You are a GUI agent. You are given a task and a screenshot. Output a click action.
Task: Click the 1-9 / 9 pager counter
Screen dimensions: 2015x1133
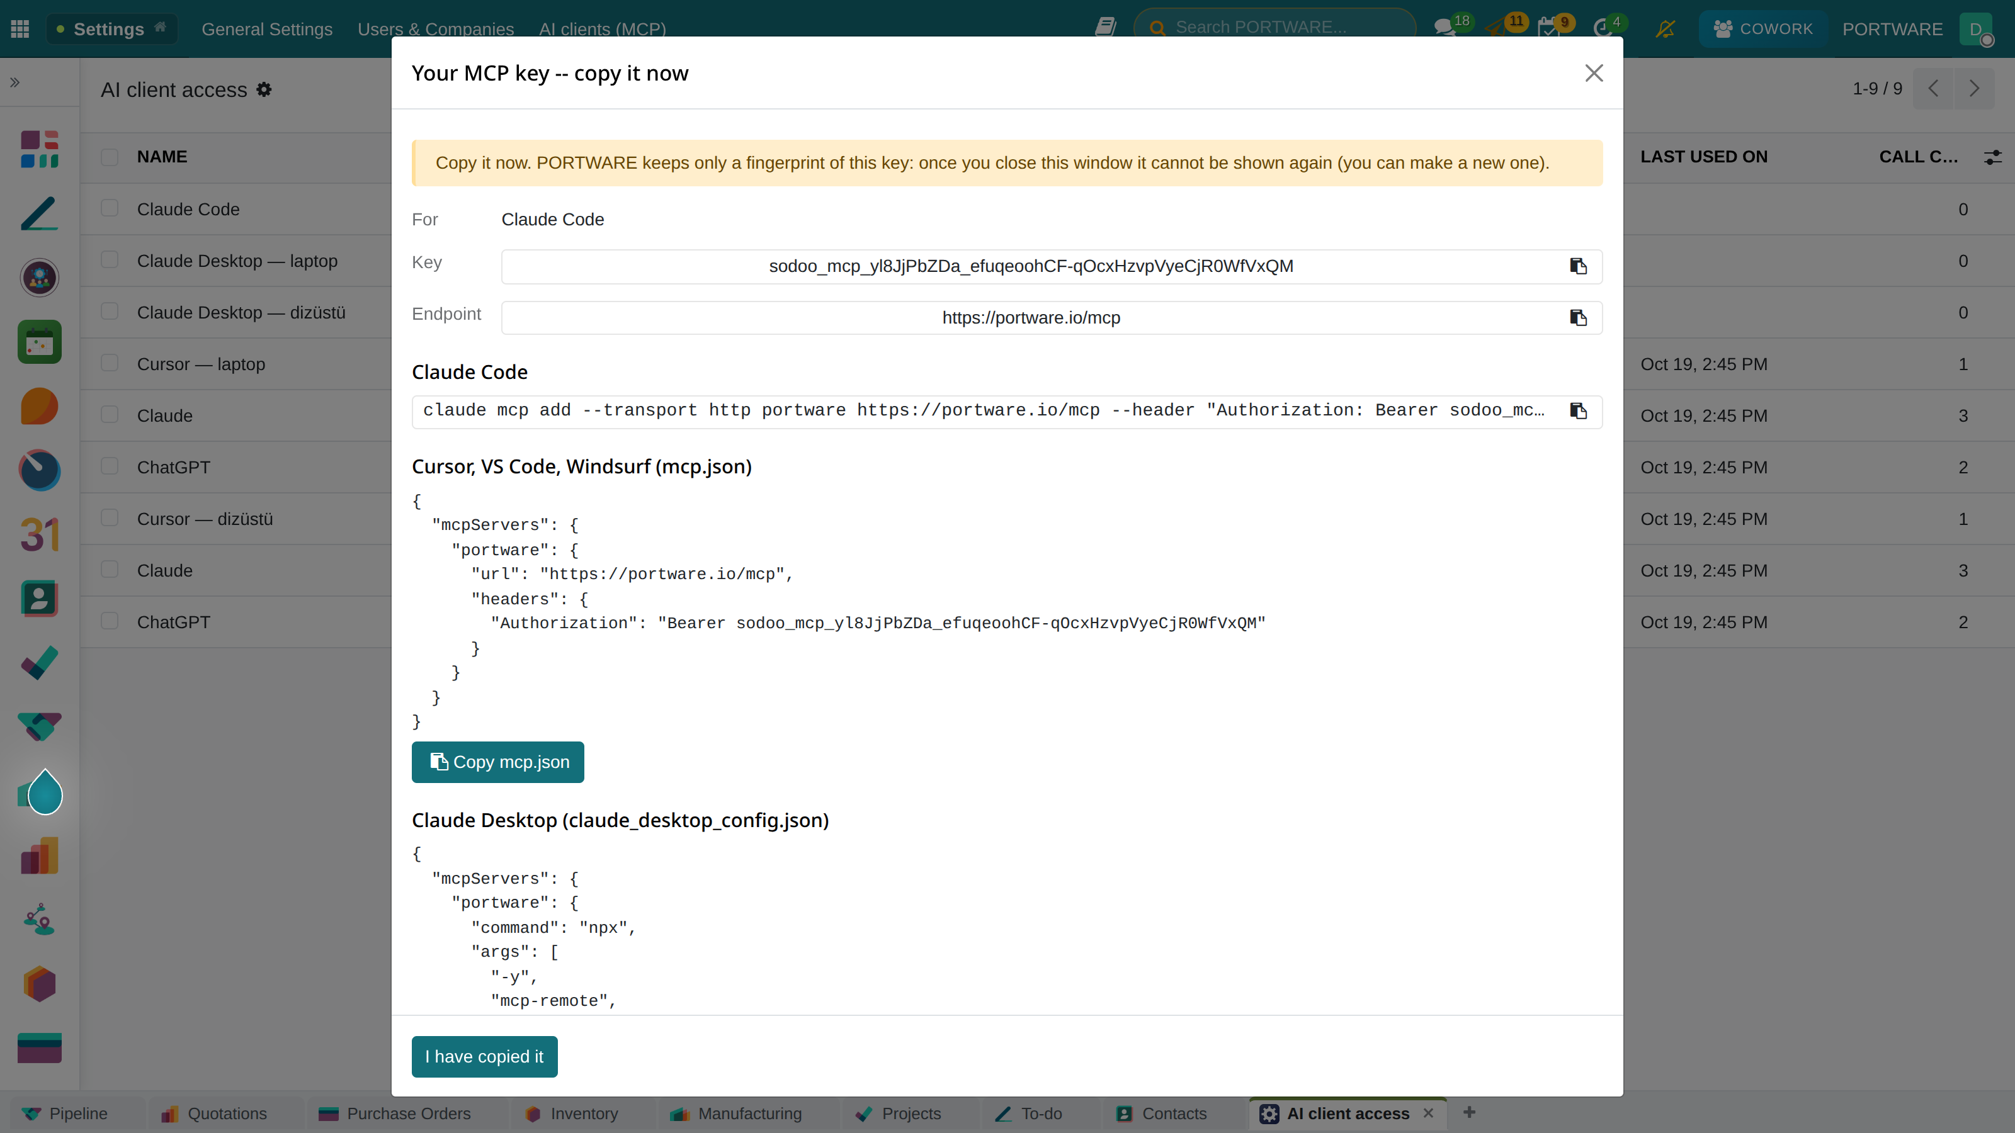click(x=1876, y=88)
